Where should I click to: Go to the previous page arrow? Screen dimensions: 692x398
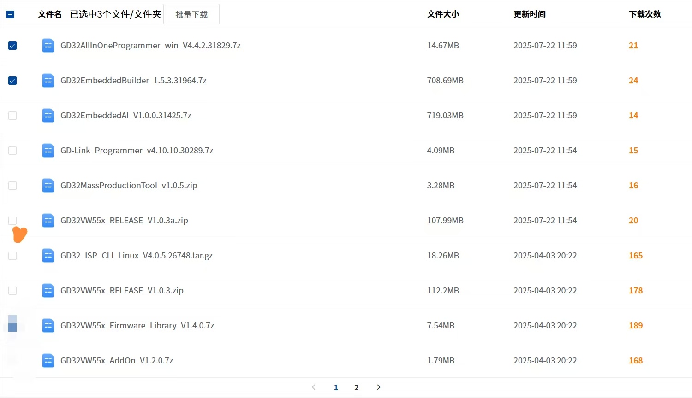[314, 387]
